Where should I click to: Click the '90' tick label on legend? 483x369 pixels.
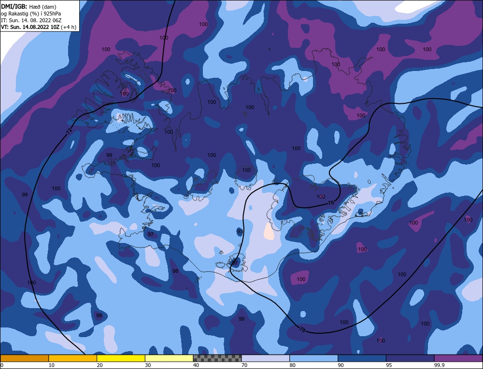tap(341, 365)
